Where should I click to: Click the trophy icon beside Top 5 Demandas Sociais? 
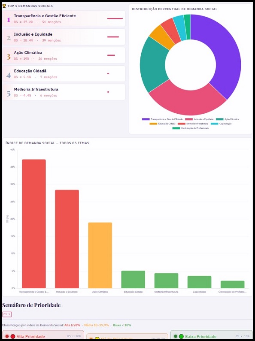point(4,6)
